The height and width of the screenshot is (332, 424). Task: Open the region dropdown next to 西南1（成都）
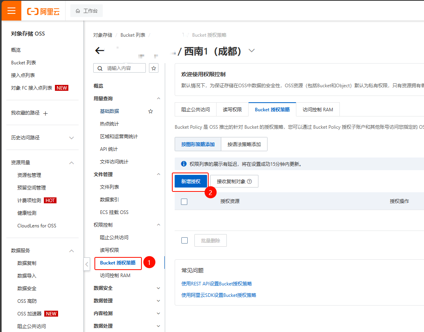[x=251, y=51]
